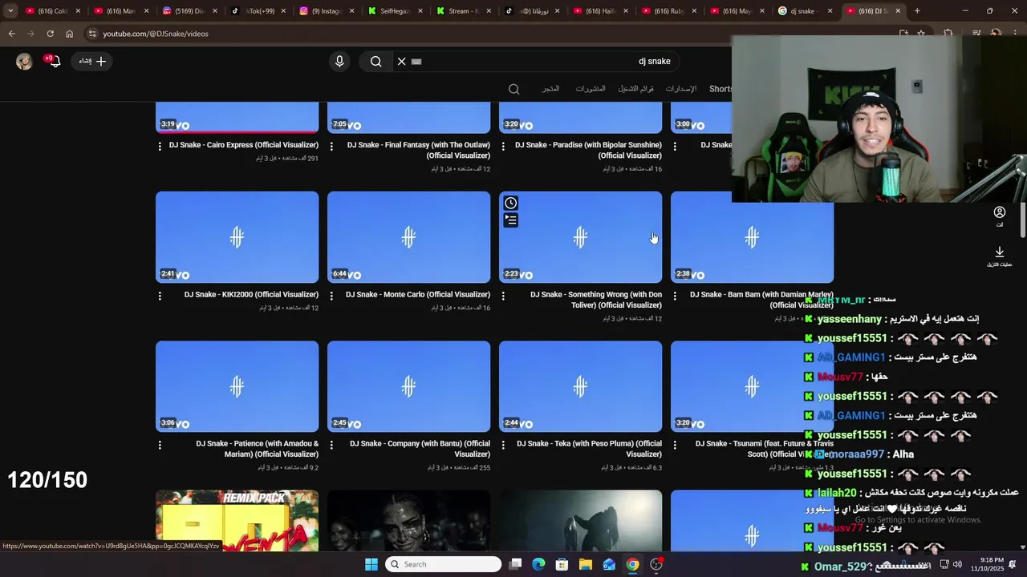This screenshot has height=577, width=1027.
Task: Open three-dot menu for Patience video
Action: [160, 445]
